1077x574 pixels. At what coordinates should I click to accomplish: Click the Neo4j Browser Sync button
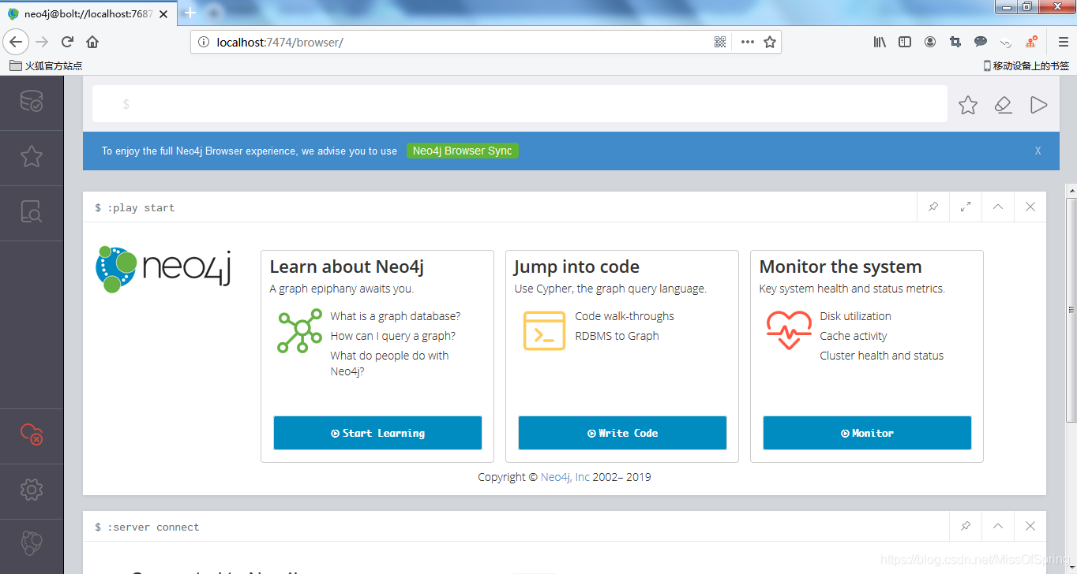[x=463, y=151]
